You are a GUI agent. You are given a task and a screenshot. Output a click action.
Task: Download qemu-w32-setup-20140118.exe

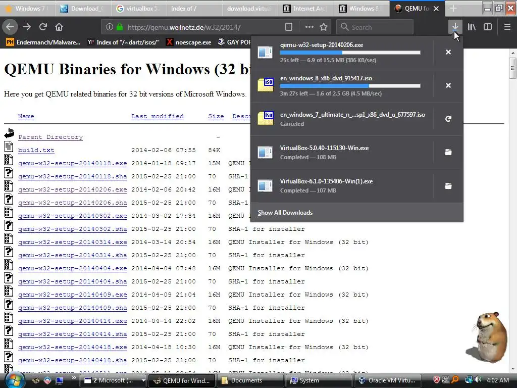point(73,163)
